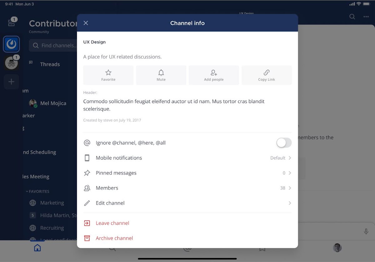Copy the channel link

(267, 73)
